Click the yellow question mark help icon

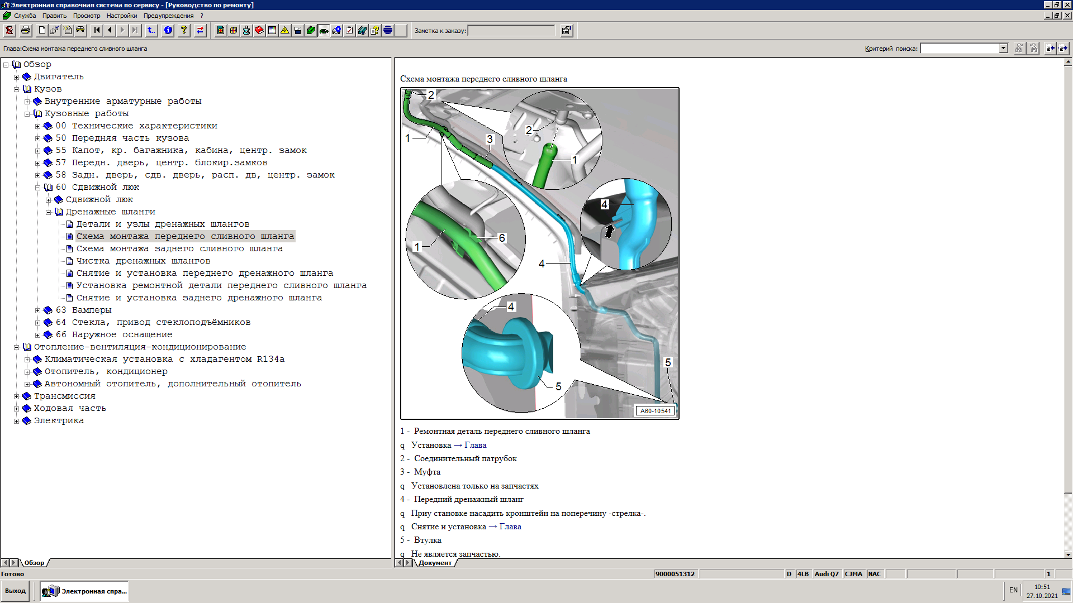183,30
